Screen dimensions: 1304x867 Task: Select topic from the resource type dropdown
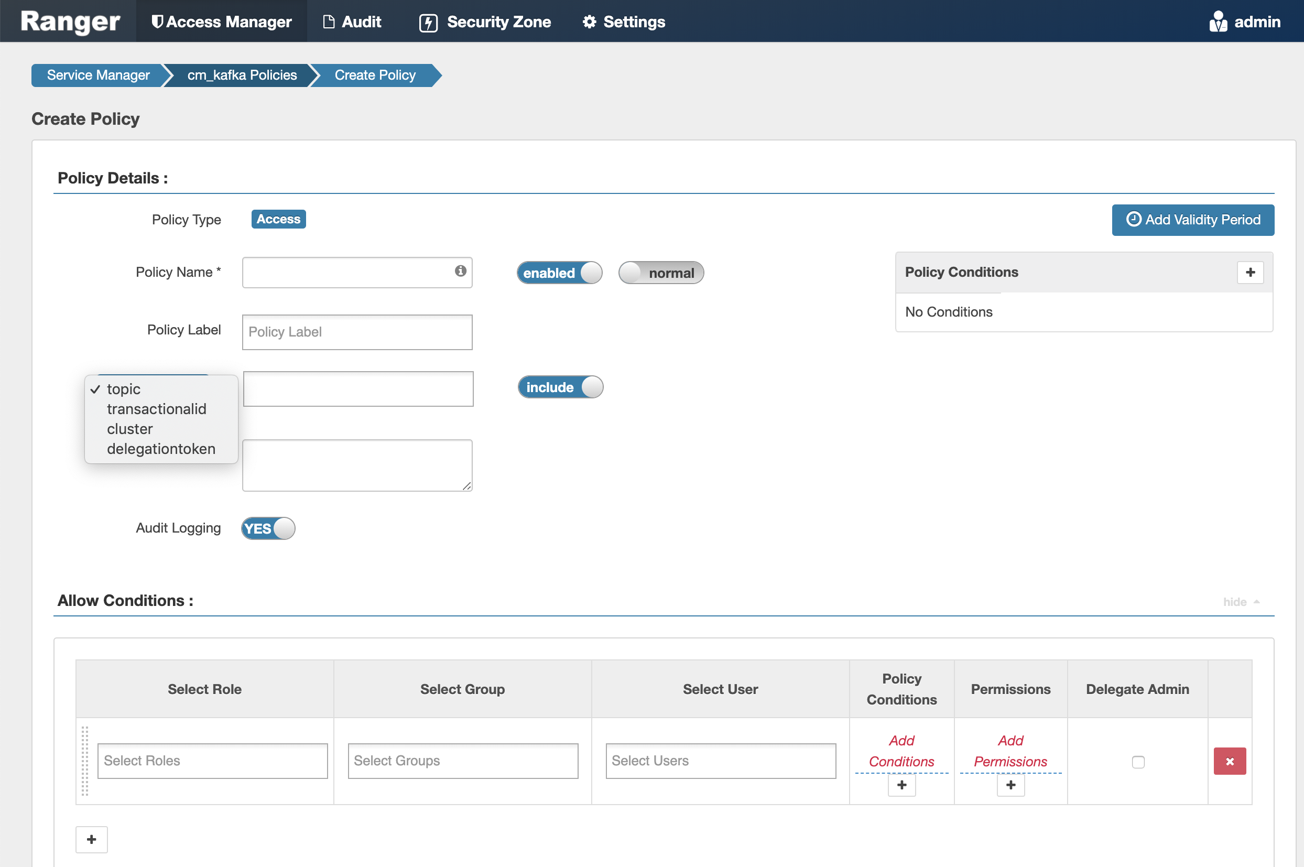coord(124,389)
